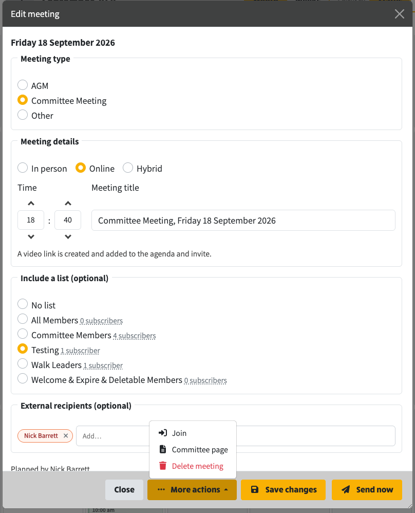
Task: Select the AGM meeting type
Action: coord(23,85)
